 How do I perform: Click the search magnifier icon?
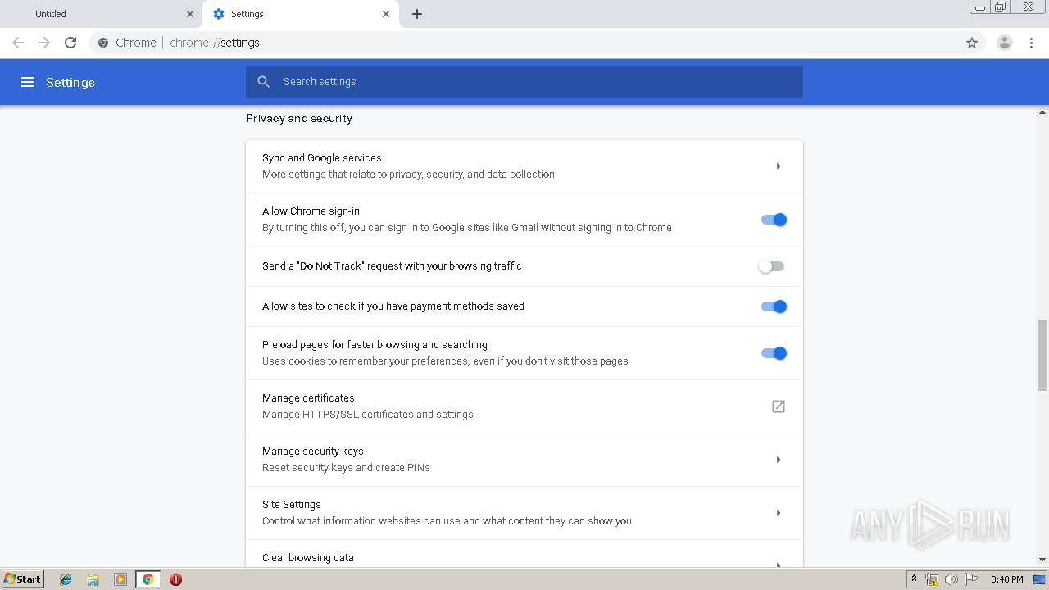click(x=264, y=82)
